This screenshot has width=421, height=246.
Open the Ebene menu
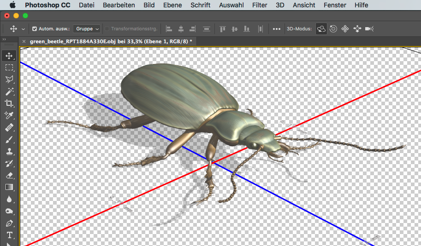pyautogui.click(x=172, y=5)
